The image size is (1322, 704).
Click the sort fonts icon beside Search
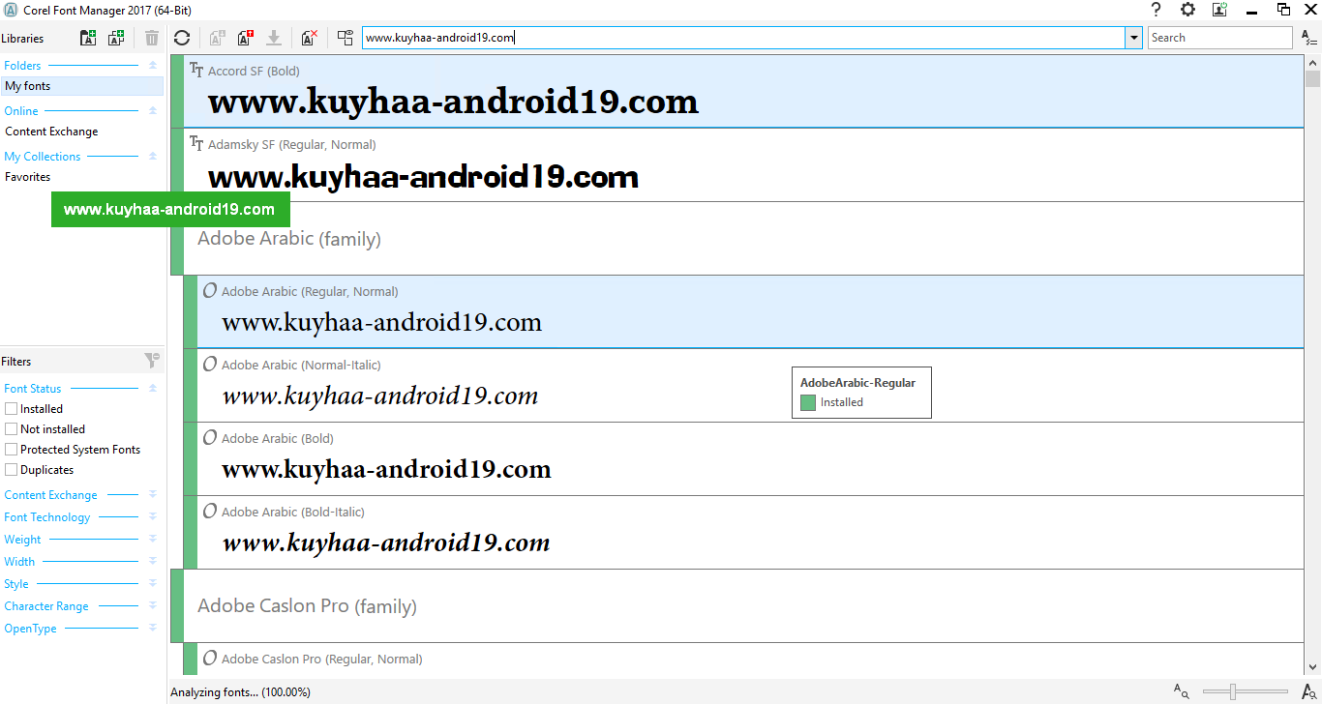point(1309,38)
